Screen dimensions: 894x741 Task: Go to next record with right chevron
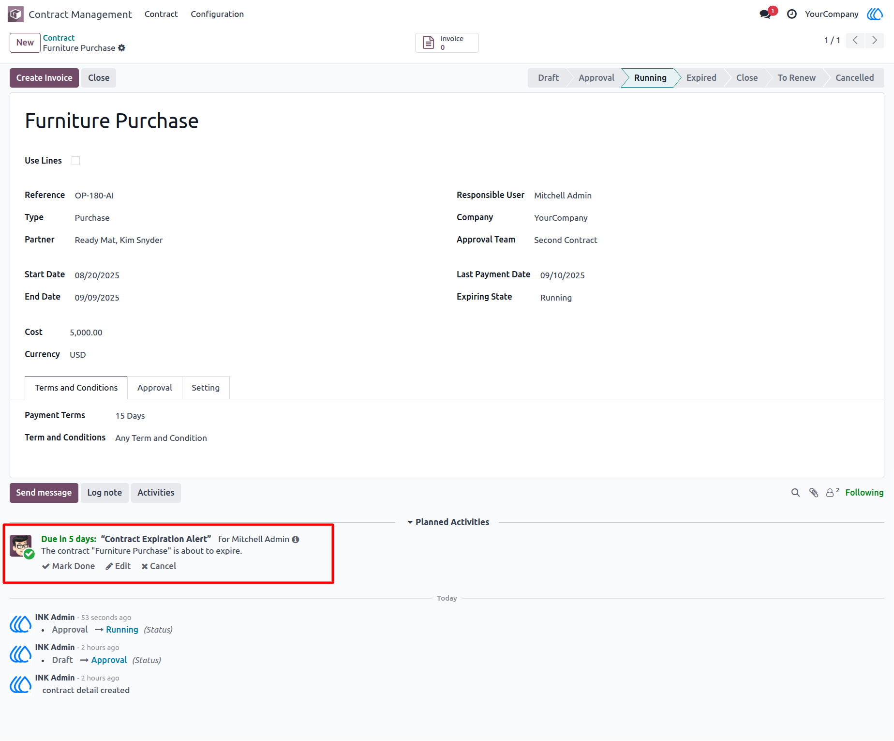(875, 40)
